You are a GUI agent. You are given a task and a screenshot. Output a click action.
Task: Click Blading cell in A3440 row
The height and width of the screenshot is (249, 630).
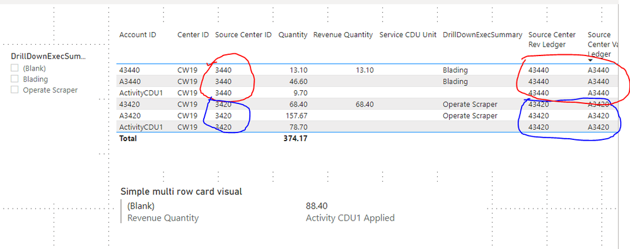click(x=455, y=81)
